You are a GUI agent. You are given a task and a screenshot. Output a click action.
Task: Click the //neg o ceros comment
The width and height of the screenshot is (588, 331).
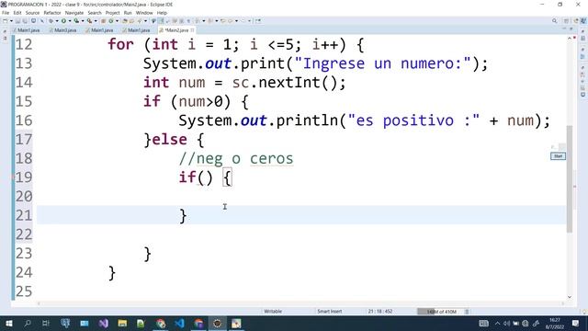click(x=236, y=158)
